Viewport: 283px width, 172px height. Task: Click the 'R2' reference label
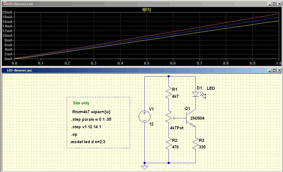point(175,140)
